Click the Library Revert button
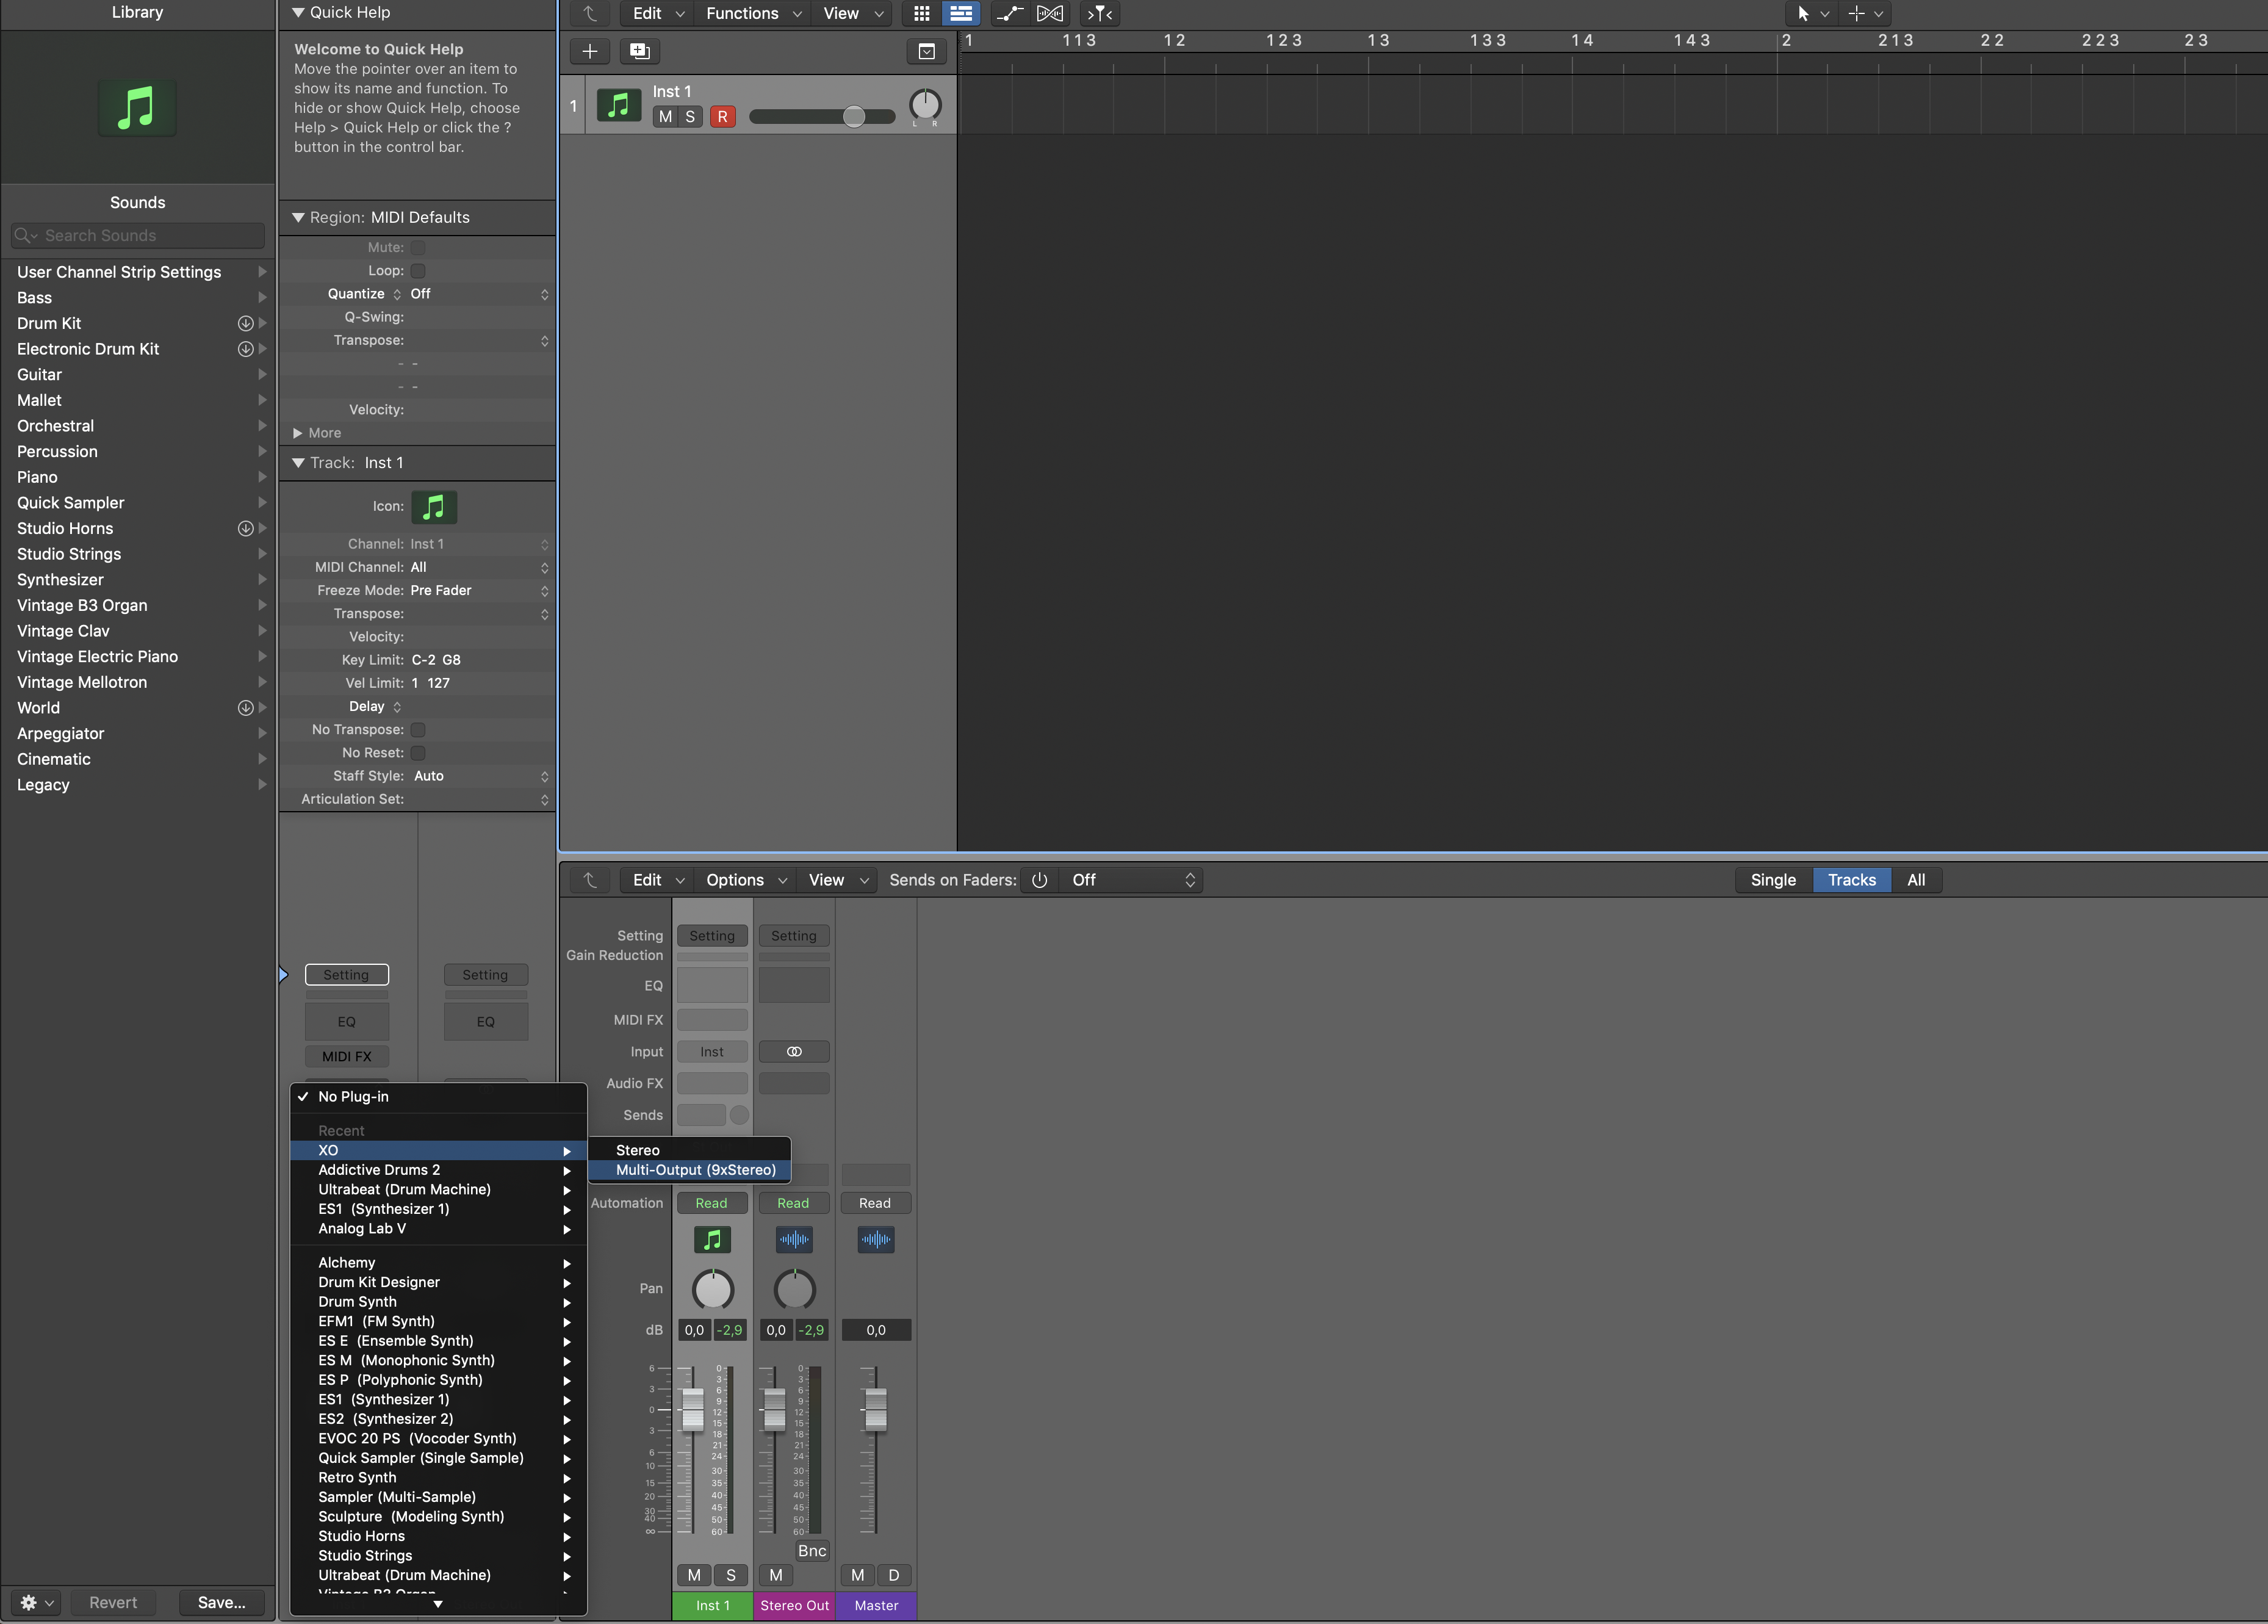 tap(113, 1602)
